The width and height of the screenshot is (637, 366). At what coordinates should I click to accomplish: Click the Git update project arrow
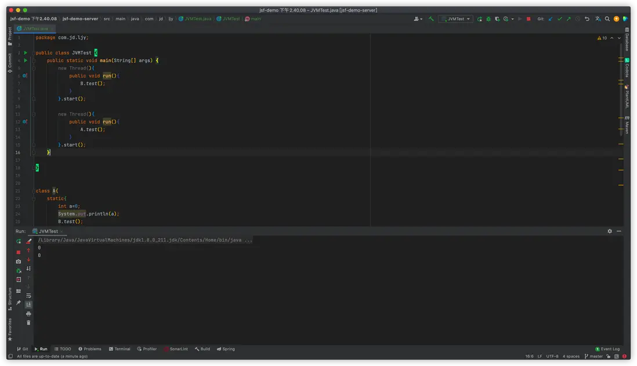tap(551, 19)
